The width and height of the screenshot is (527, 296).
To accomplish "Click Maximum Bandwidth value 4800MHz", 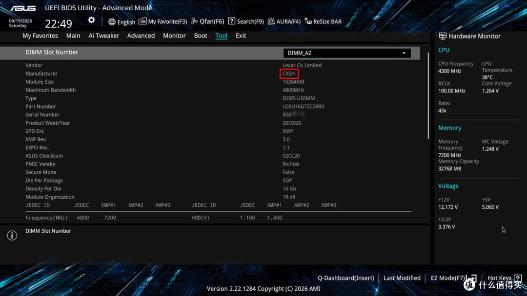I will point(293,90).
